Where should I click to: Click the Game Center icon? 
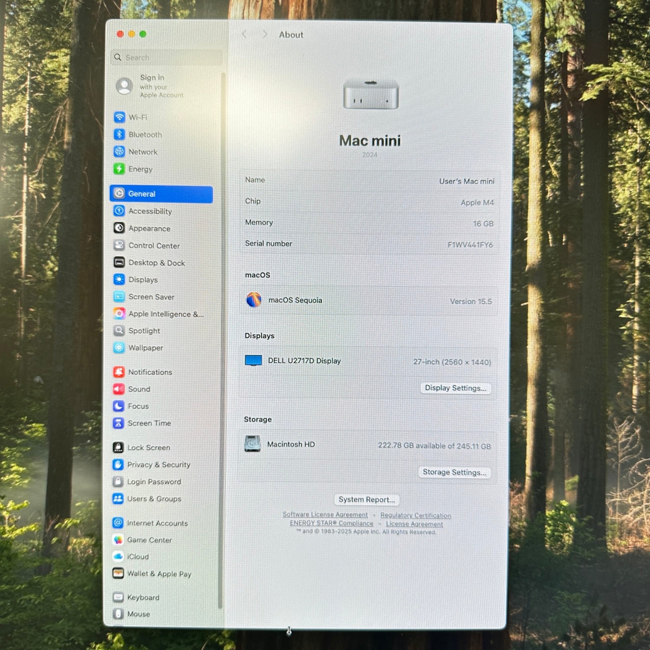click(x=118, y=539)
